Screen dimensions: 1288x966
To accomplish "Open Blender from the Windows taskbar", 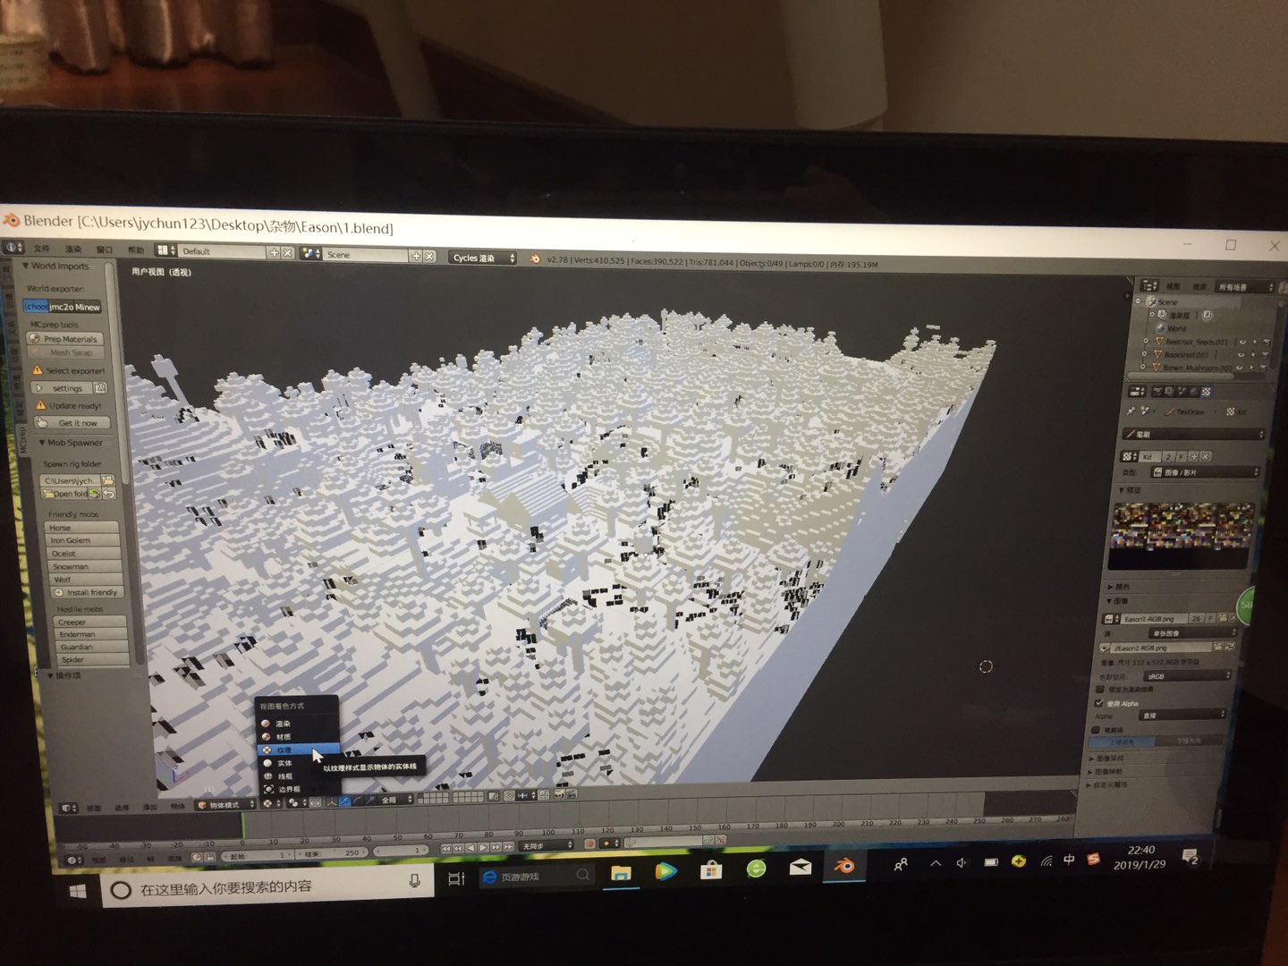I will (843, 866).
